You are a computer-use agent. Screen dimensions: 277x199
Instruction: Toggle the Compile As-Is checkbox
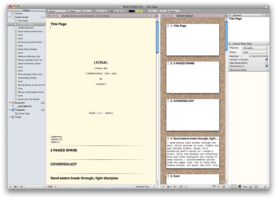[267, 66]
